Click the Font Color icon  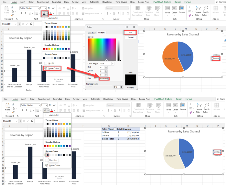tap(51, 13)
